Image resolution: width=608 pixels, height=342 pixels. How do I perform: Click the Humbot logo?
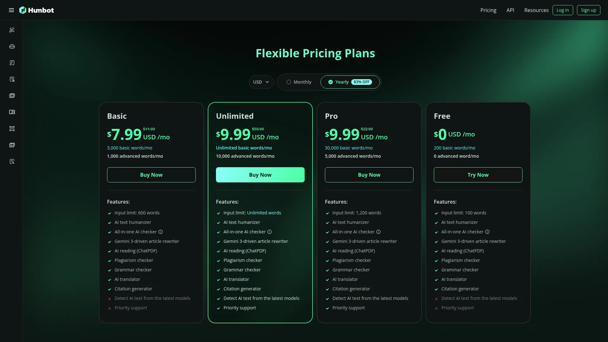[37, 10]
